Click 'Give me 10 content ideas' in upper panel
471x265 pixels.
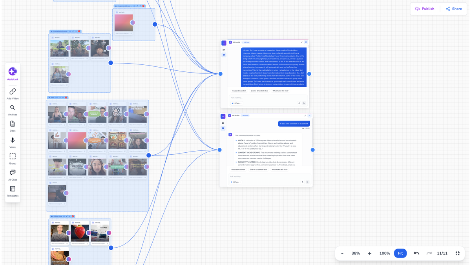tap(259, 91)
